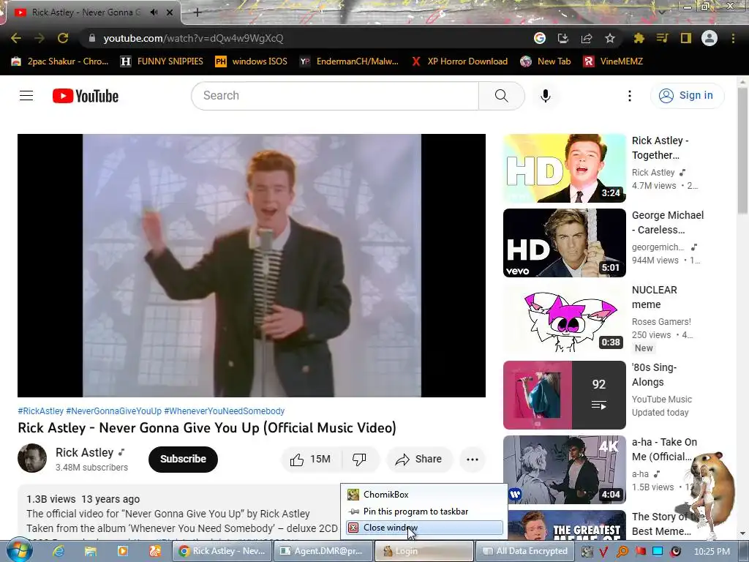The width and height of the screenshot is (749, 562).
Task: Focus the YouTube Search input field
Action: 335,96
